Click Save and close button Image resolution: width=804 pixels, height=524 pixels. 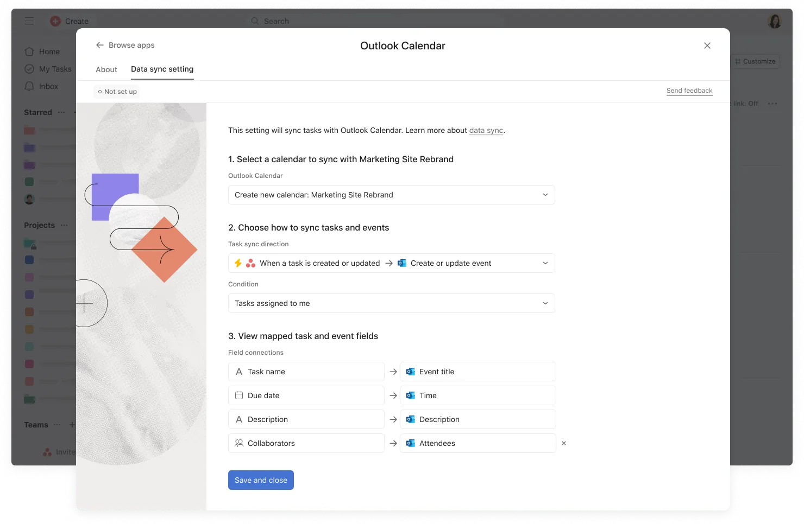(261, 480)
